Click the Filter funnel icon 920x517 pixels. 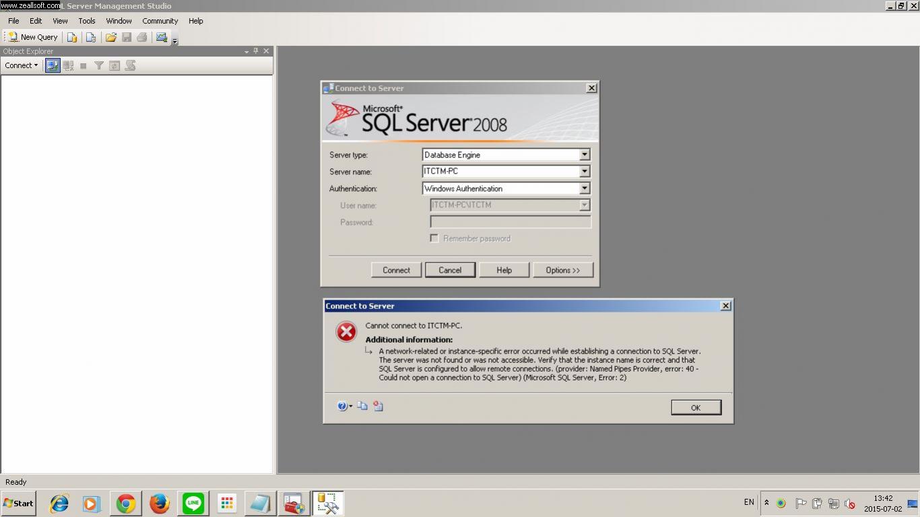99,65
